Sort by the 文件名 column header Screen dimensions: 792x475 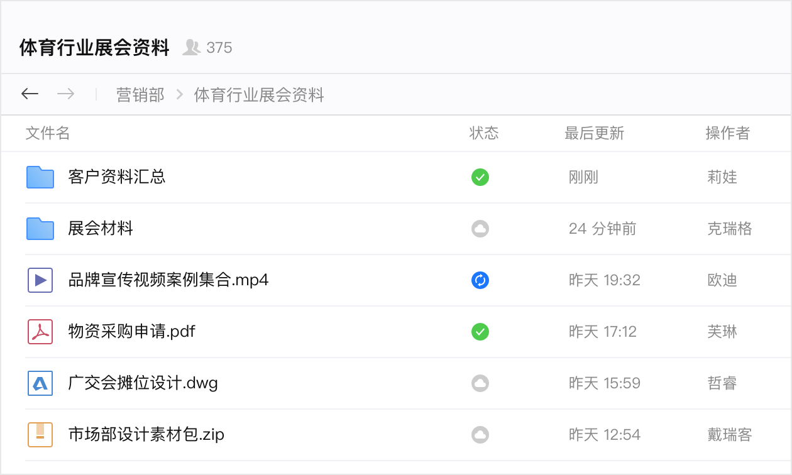[48, 133]
